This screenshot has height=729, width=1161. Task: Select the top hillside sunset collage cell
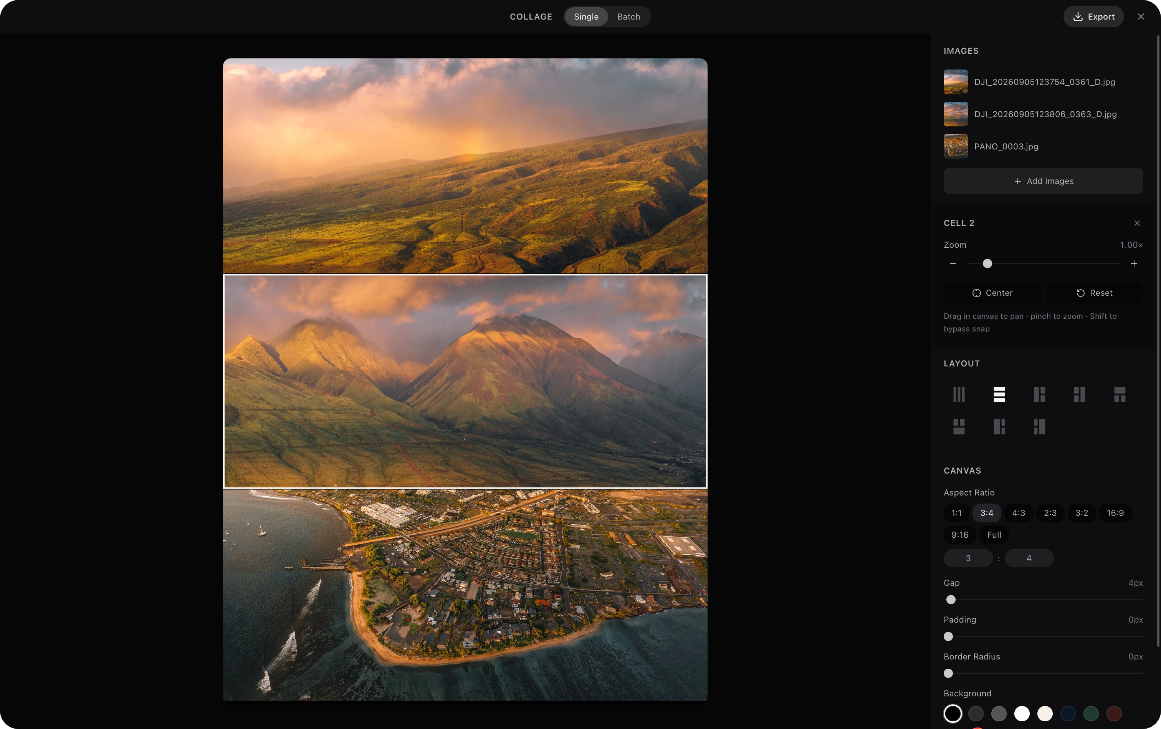pos(465,166)
